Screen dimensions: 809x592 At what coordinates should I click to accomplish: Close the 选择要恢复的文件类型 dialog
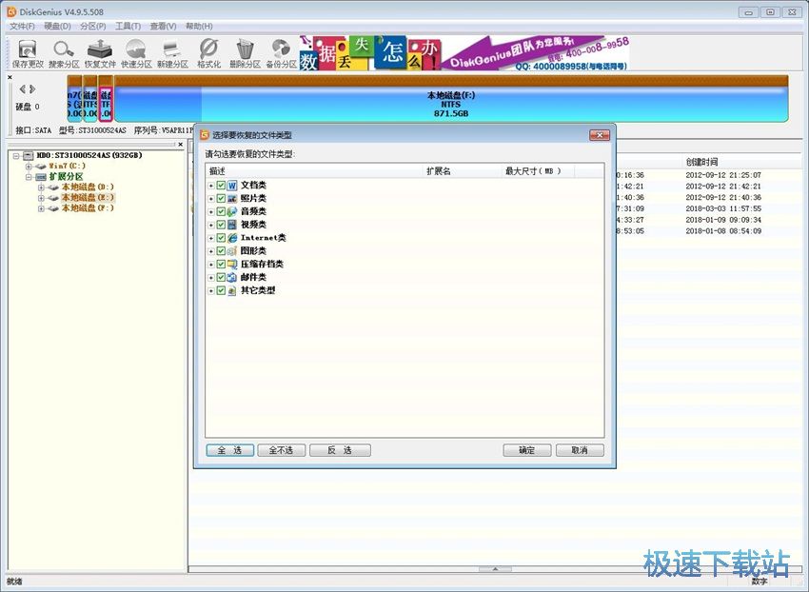(x=600, y=135)
